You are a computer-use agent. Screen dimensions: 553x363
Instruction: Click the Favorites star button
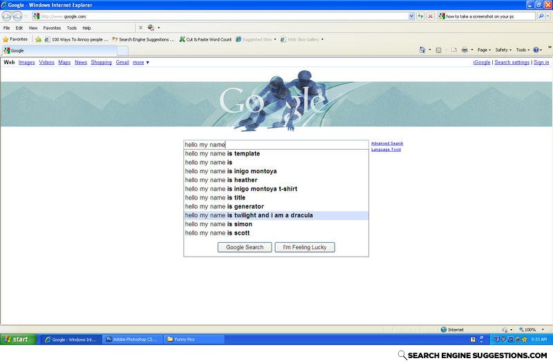(15, 39)
